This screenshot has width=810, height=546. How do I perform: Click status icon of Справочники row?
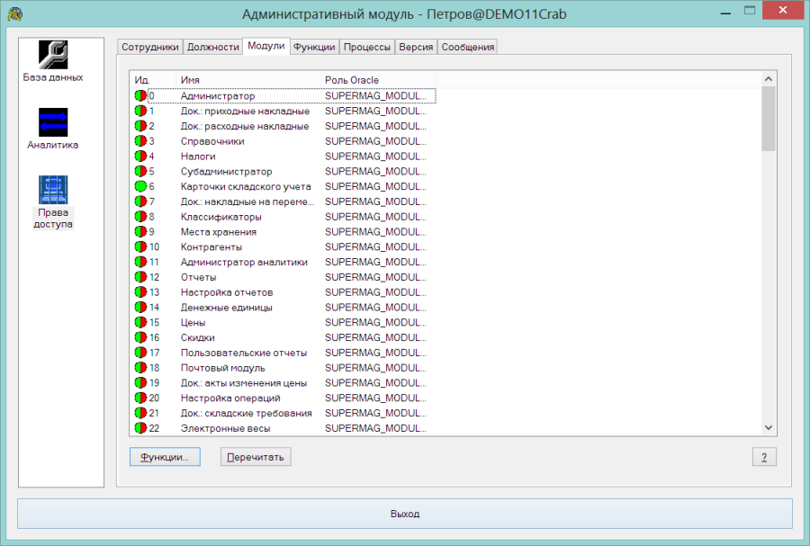[140, 141]
